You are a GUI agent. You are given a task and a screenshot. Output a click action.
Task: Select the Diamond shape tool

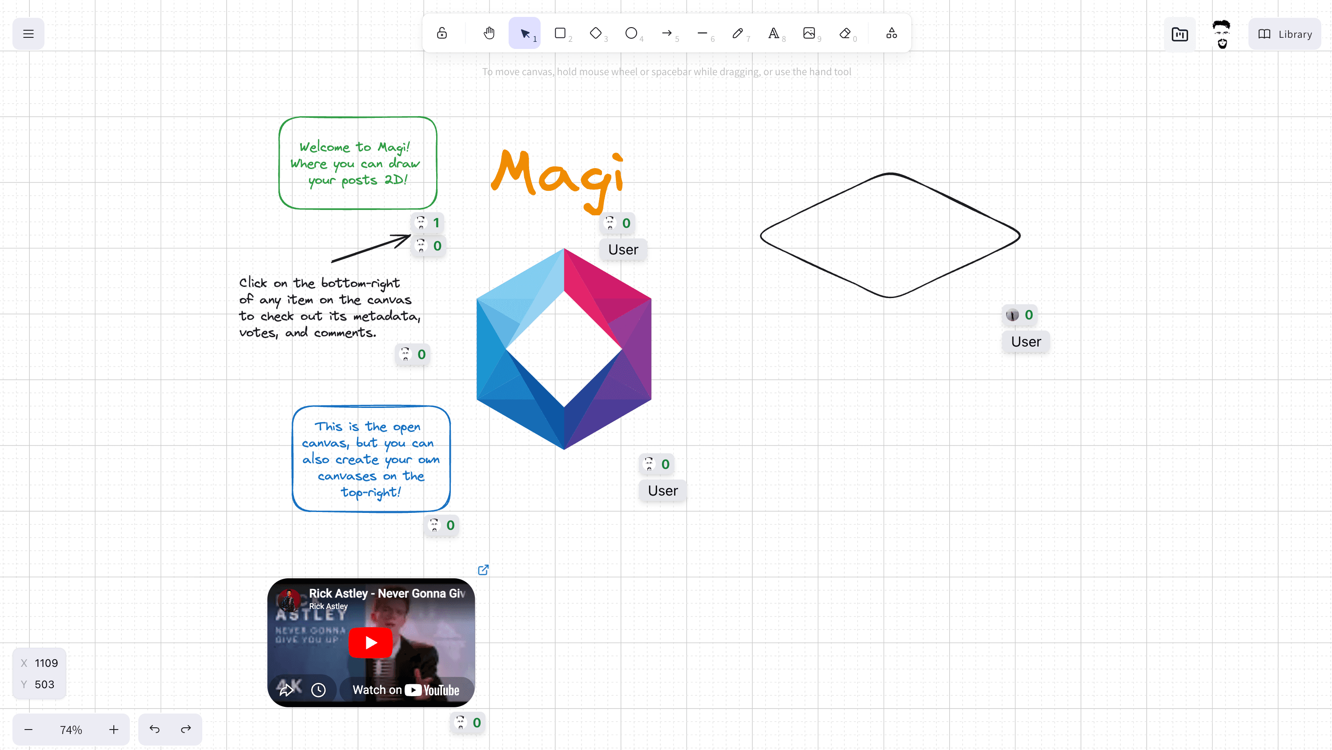(596, 34)
